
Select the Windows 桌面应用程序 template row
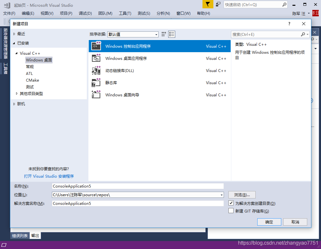pos(160,58)
